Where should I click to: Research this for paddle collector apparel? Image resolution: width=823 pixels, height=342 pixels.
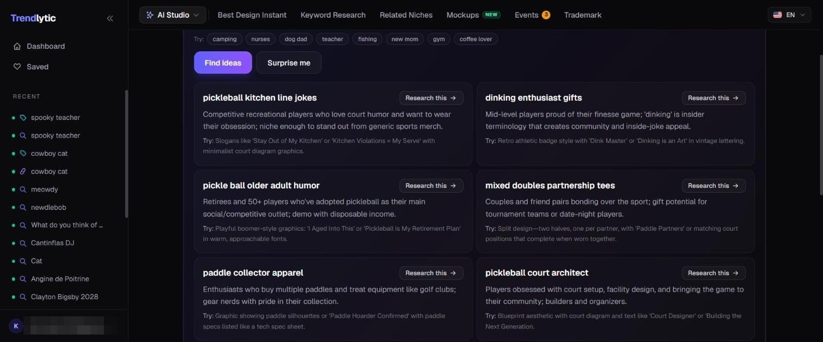coord(431,273)
